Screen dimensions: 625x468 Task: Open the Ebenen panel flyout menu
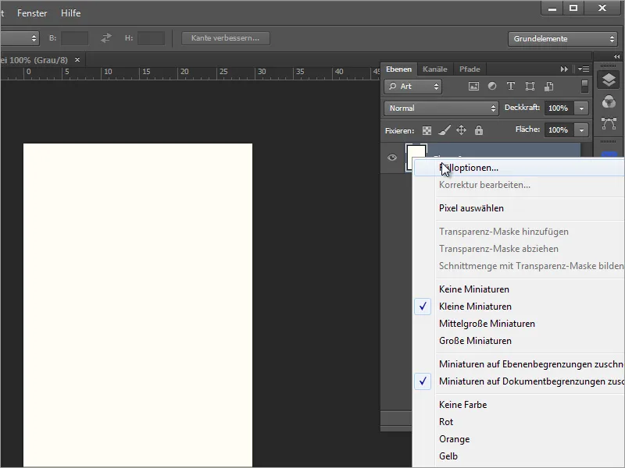pyautogui.click(x=584, y=69)
